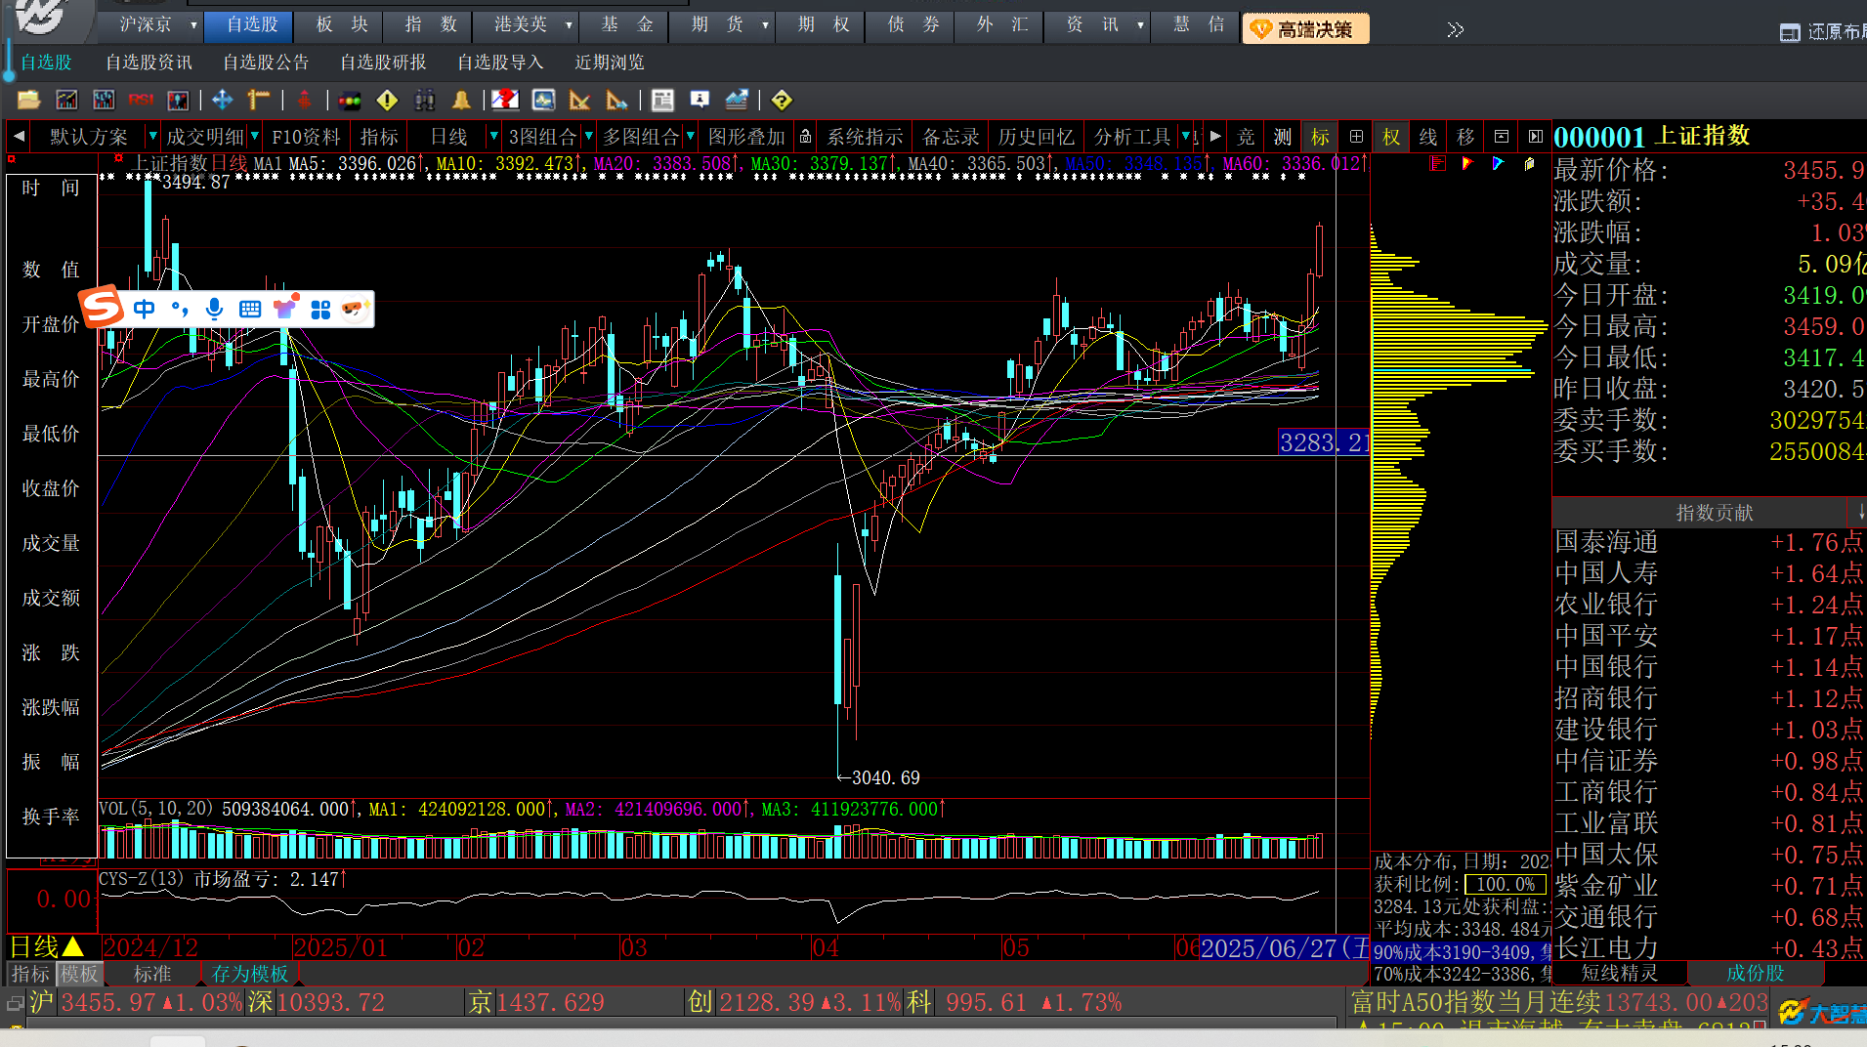Image resolution: width=1867 pixels, height=1047 pixels.
Task: Click the 指数贡献 panel header
Action: (x=1699, y=513)
